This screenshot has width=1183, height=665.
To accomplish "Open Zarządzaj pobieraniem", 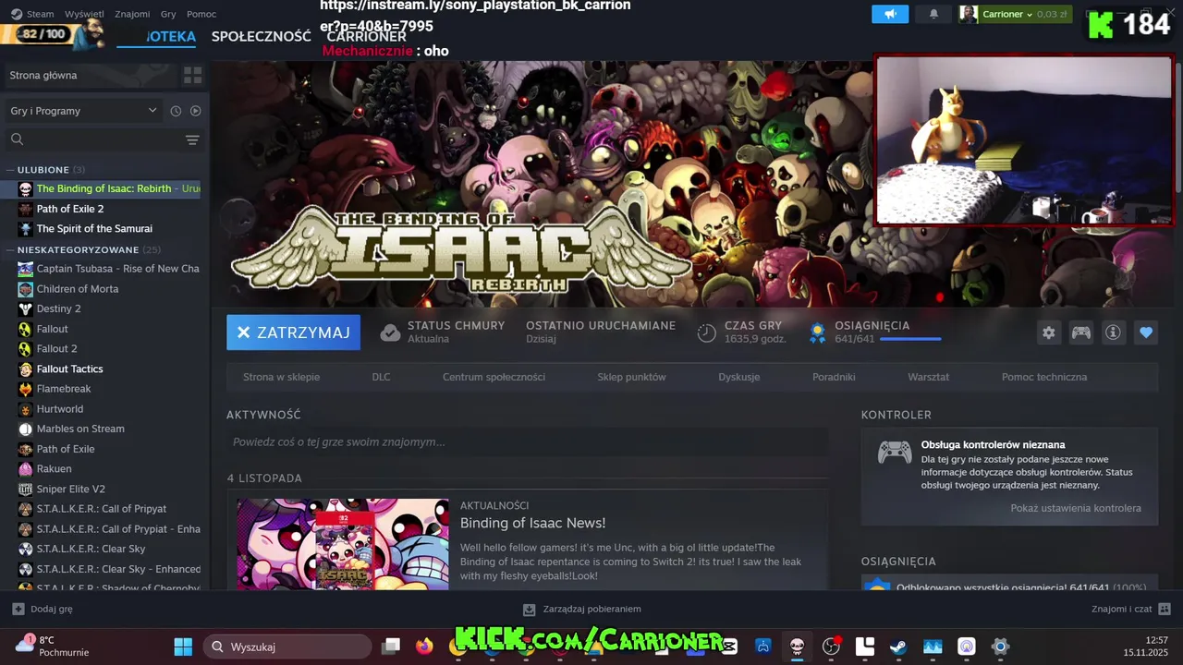I will tap(582, 609).
